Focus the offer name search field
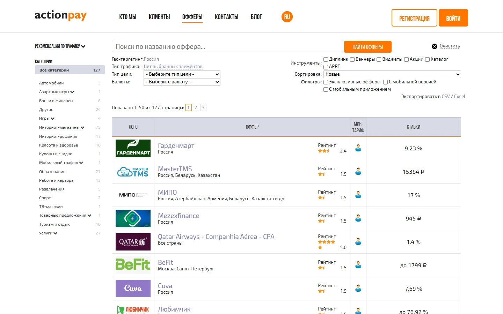 click(227, 46)
